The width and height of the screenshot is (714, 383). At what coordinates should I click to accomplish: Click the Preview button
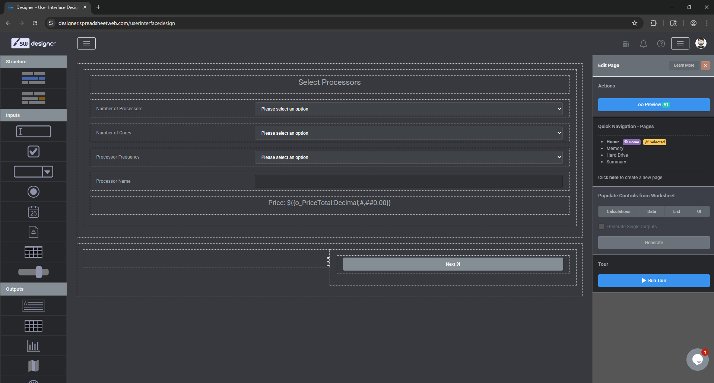653,105
